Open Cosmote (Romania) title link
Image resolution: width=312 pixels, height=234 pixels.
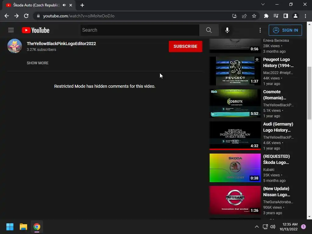(275, 95)
